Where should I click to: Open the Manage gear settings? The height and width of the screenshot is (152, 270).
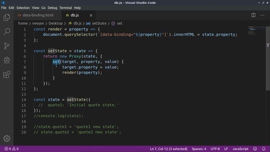click(7, 138)
